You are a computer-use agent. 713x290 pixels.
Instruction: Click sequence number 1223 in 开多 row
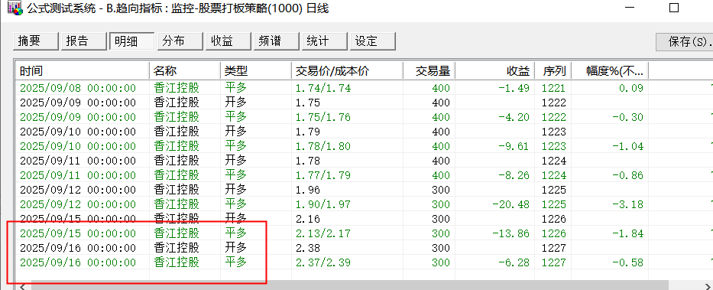pos(554,132)
